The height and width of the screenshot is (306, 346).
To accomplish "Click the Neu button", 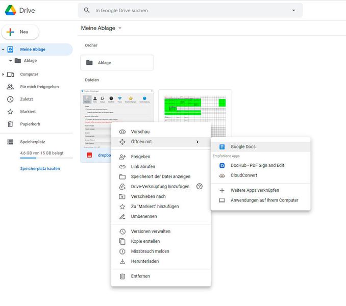I will click(x=20, y=32).
